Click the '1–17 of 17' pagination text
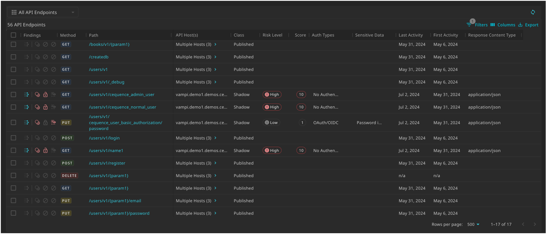 [x=501, y=224]
